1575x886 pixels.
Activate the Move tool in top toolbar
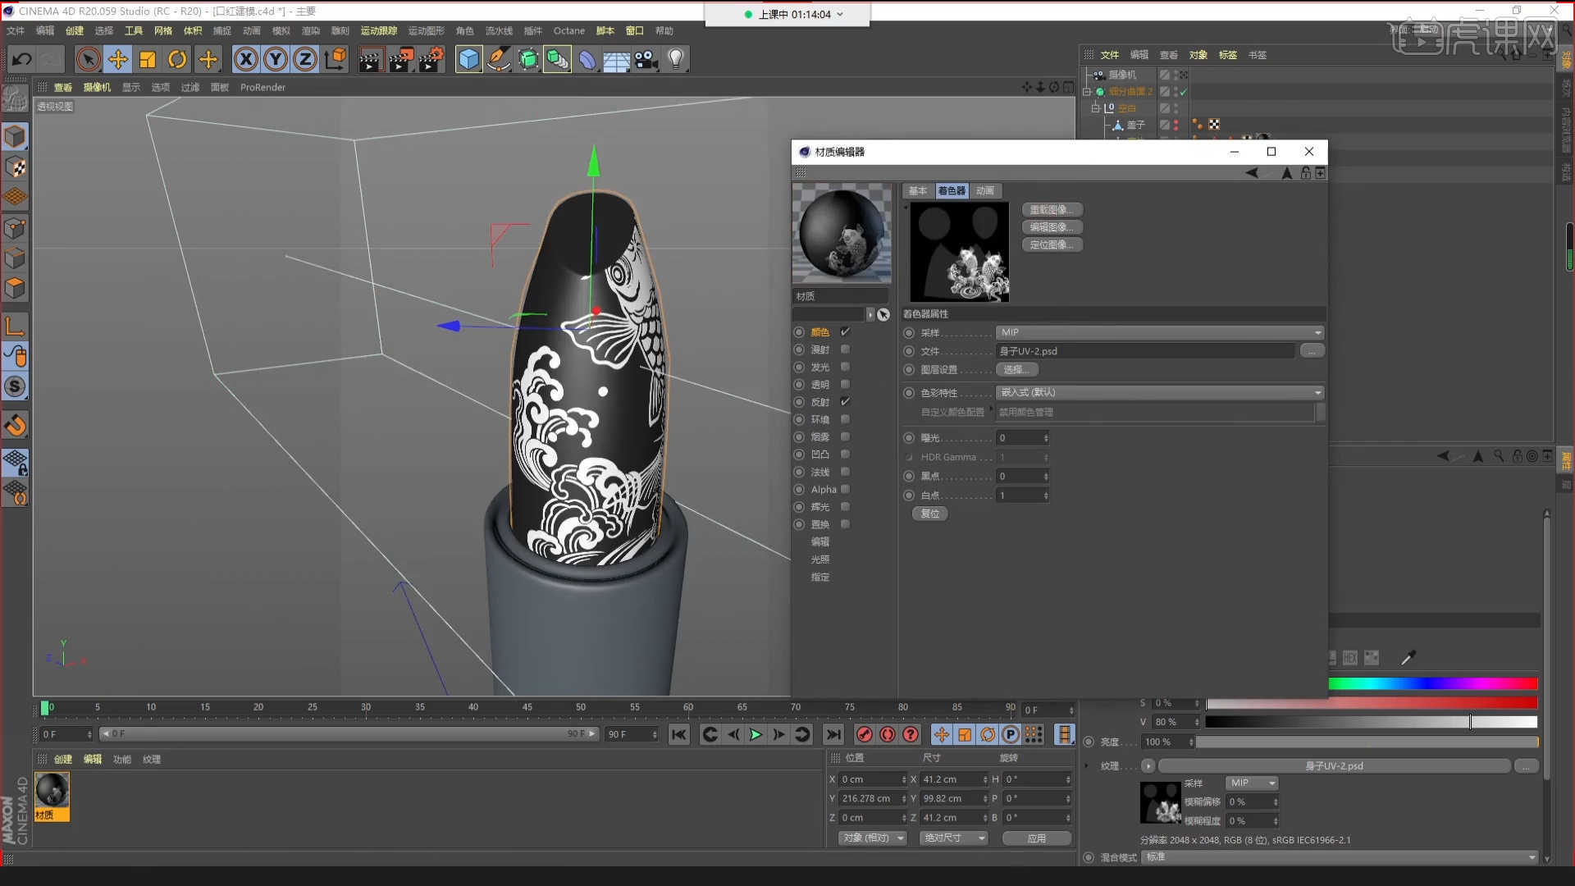(x=118, y=59)
